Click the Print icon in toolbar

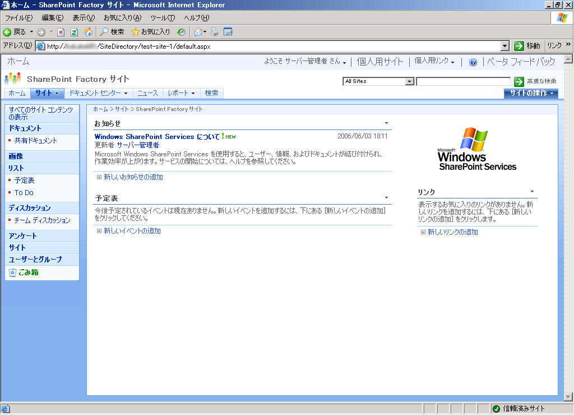[x=215, y=32]
